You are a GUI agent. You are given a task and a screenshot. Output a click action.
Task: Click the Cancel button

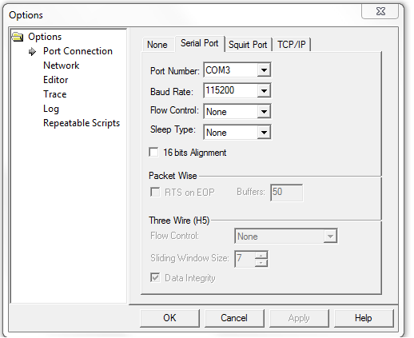tap(234, 318)
